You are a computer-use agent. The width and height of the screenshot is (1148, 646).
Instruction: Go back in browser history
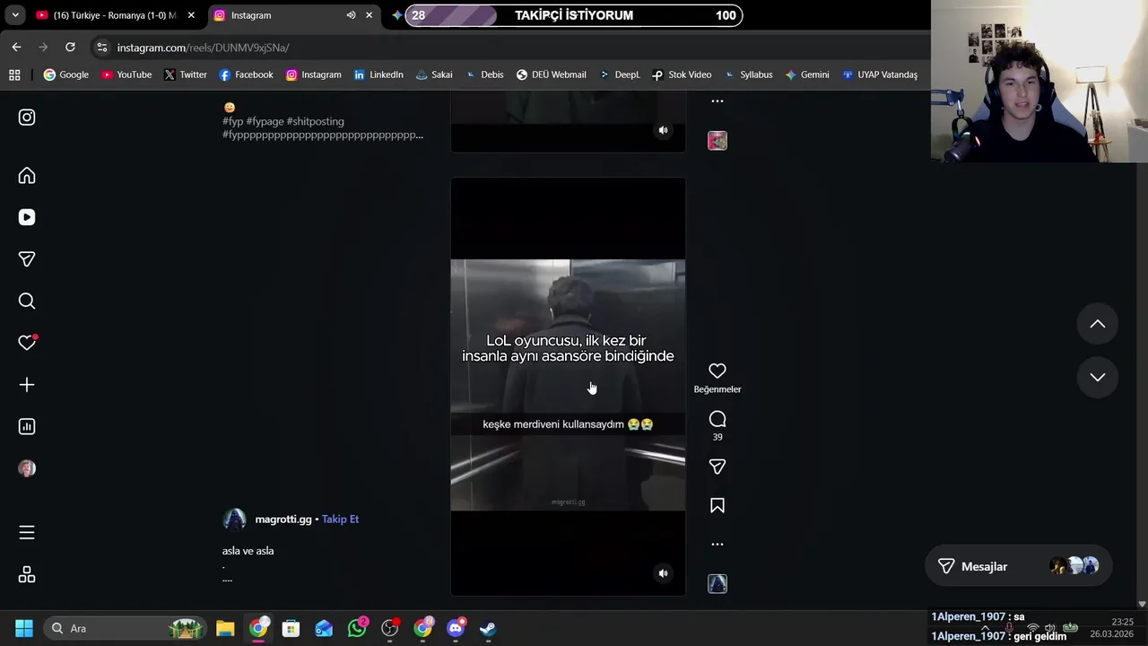[16, 48]
